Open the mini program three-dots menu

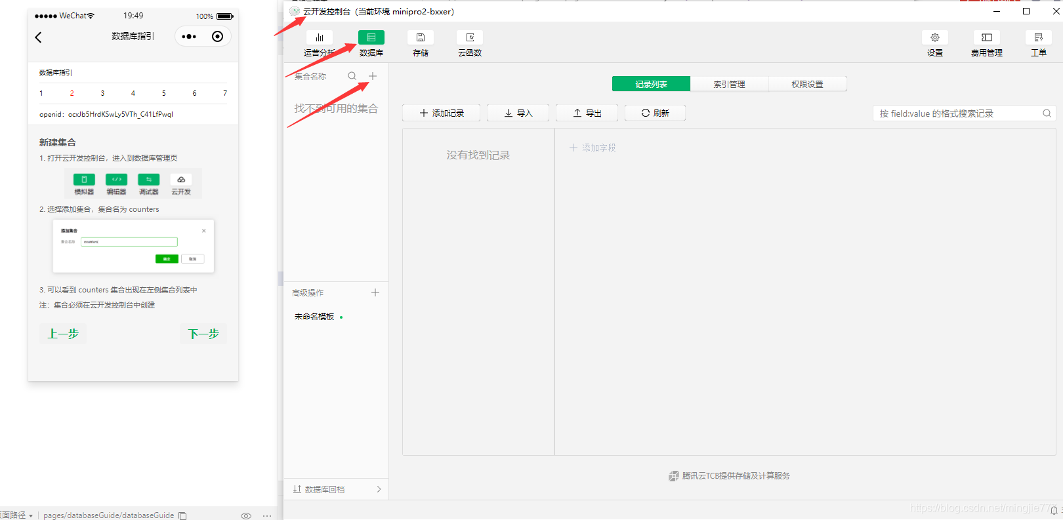(189, 37)
